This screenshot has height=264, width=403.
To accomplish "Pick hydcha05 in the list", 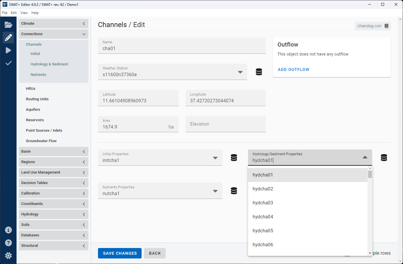I will 308,231.
